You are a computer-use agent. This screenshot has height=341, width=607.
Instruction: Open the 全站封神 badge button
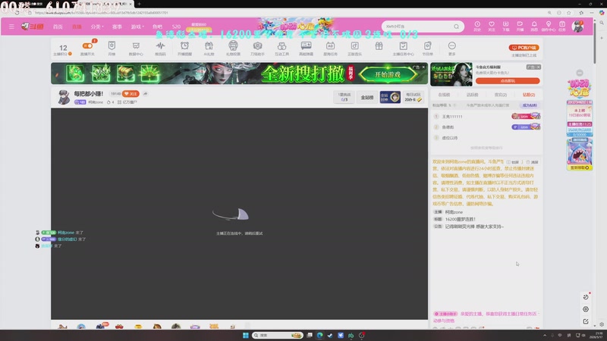[x=390, y=98]
